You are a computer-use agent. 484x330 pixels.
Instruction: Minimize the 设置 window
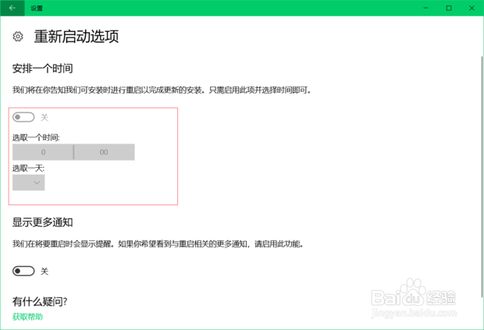point(426,8)
